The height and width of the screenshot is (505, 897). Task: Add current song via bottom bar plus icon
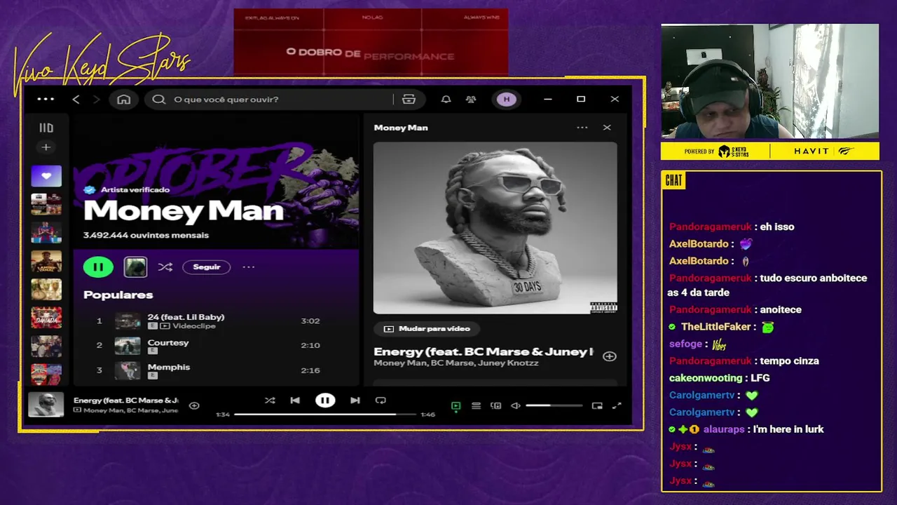tap(194, 405)
